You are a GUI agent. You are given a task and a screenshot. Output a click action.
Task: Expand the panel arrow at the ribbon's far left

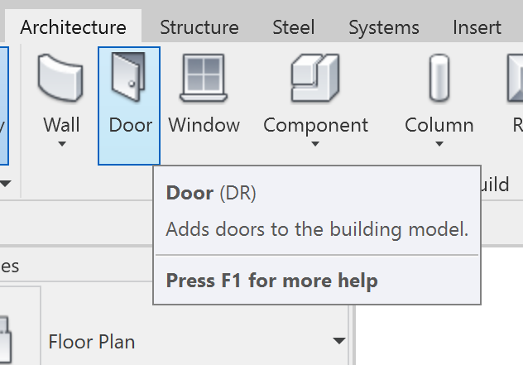coord(5,183)
